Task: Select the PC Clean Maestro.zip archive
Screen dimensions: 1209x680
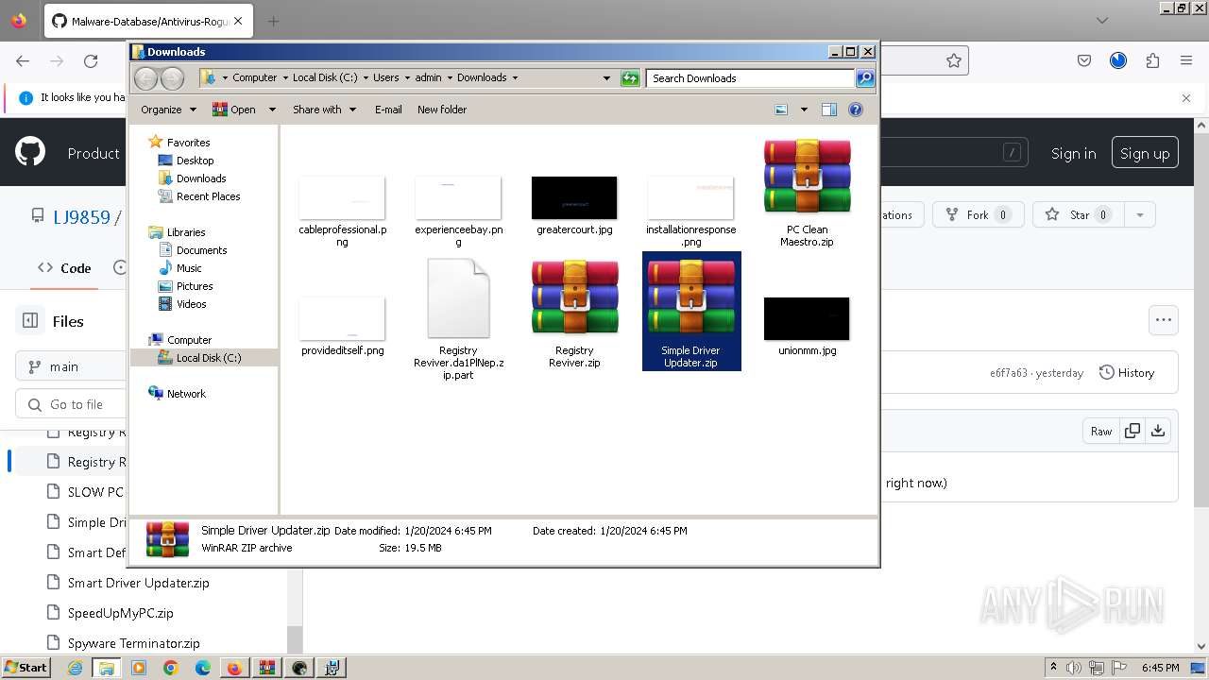Action: [807, 193]
